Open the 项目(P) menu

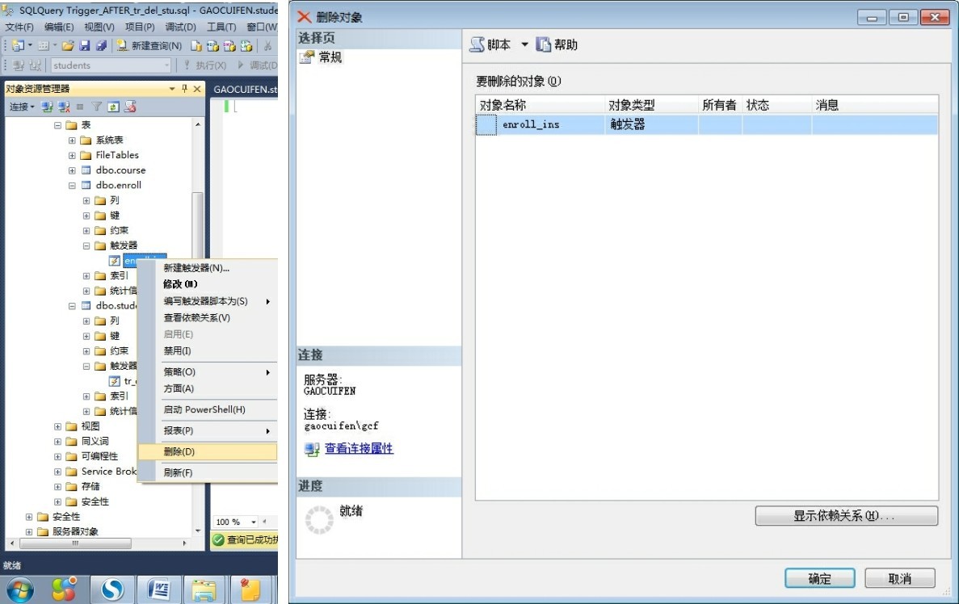(140, 27)
